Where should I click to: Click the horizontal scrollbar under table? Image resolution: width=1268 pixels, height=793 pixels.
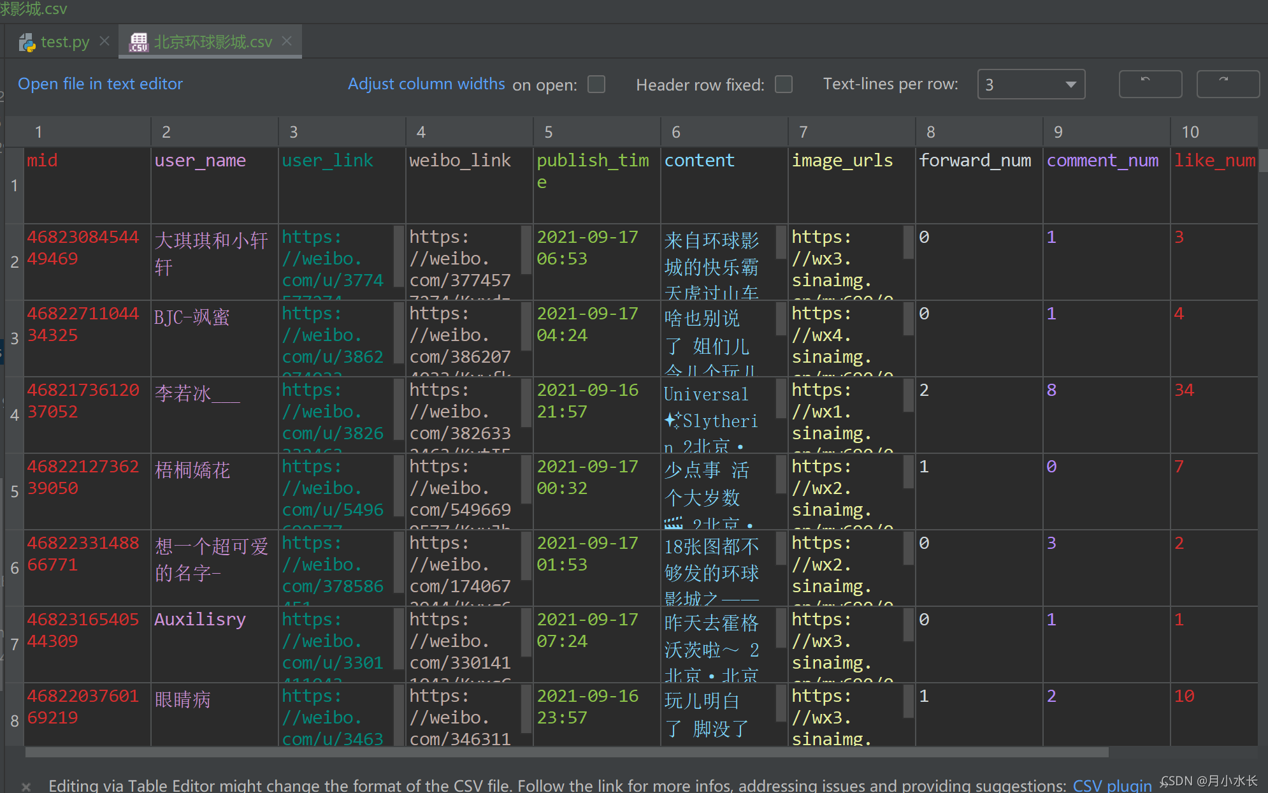(567, 753)
